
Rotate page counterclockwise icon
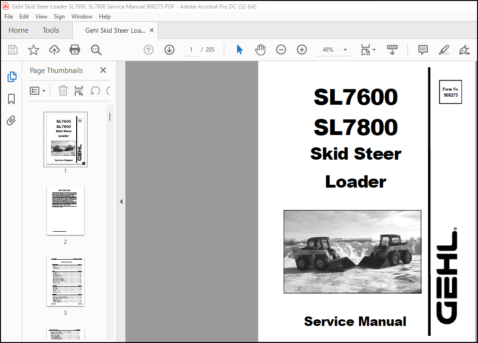(95, 90)
